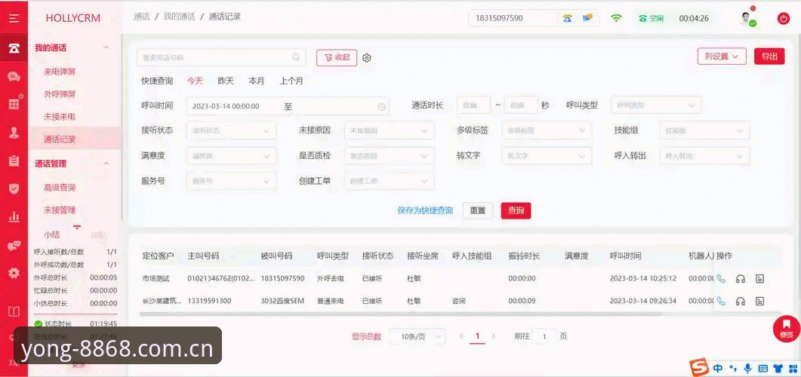Click the 重置 button
Image resolution: width=801 pixels, height=377 pixels.
pyautogui.click(x=478, y=210)
